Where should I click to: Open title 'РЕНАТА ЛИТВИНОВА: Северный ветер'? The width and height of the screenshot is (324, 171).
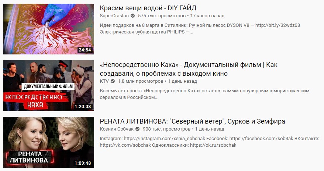pos(192,121)
